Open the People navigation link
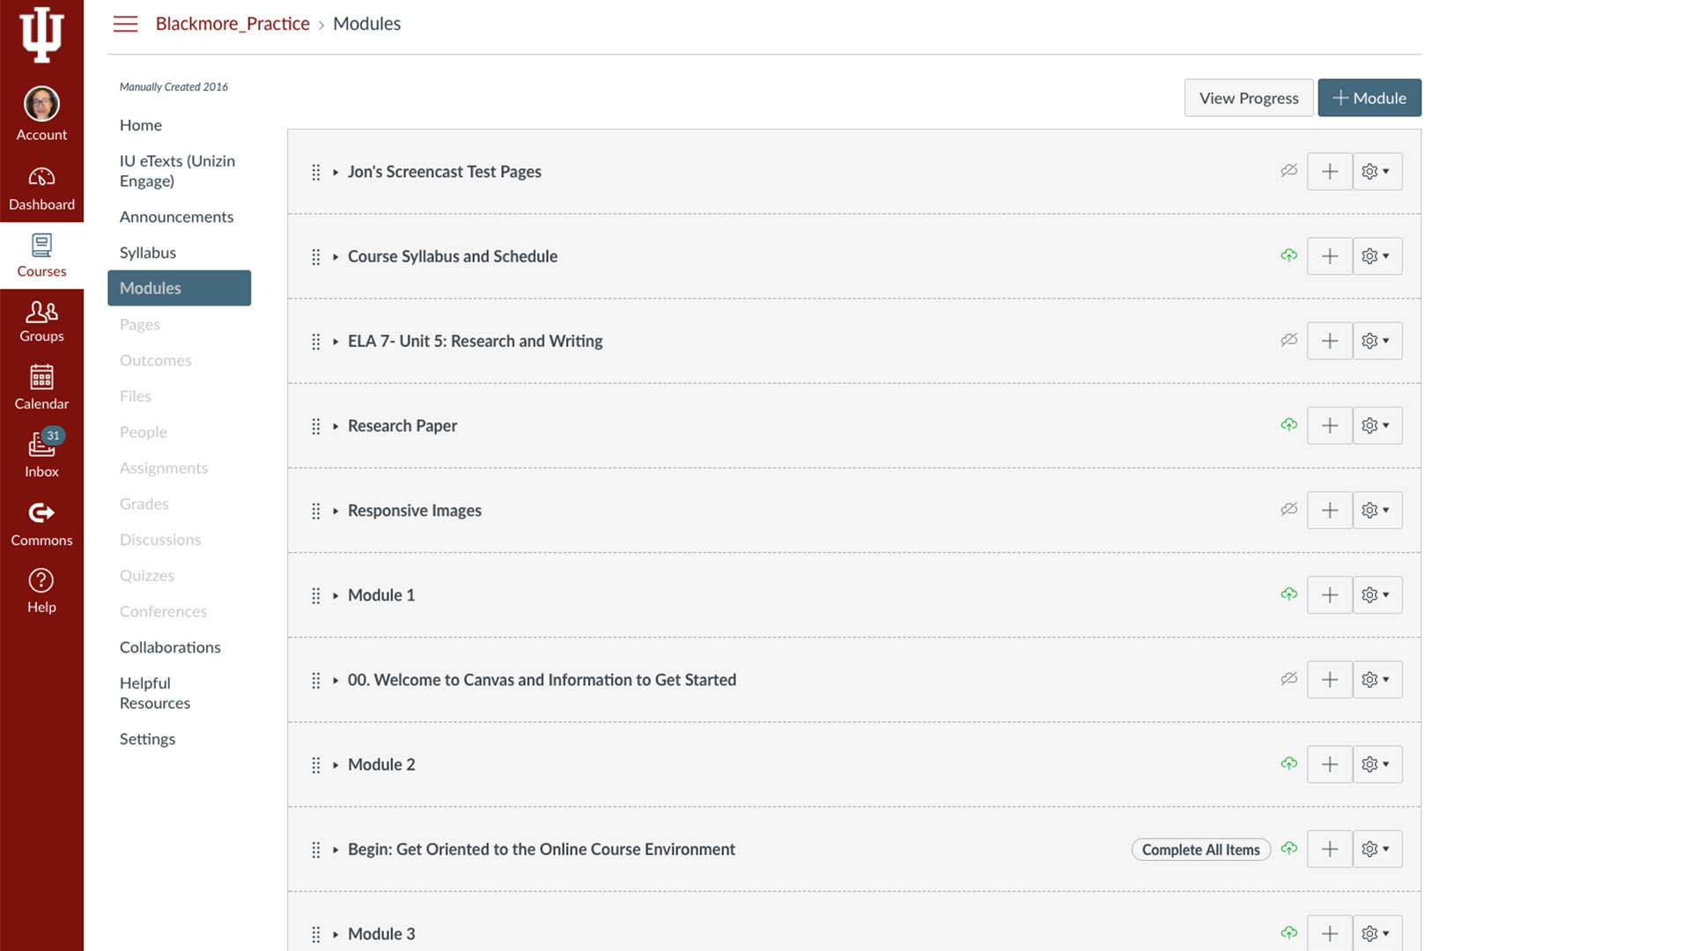 pos(144,432)
